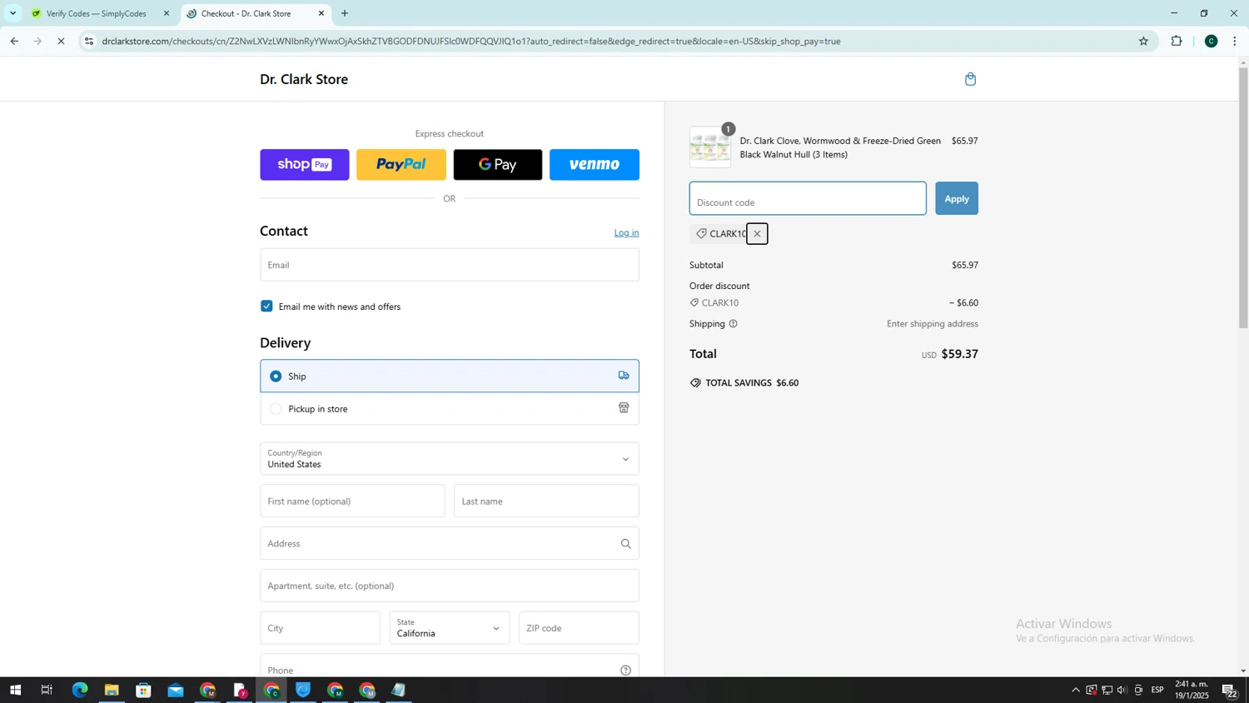
Task: Focus Apartment, suite field
Action: point(450,586)
